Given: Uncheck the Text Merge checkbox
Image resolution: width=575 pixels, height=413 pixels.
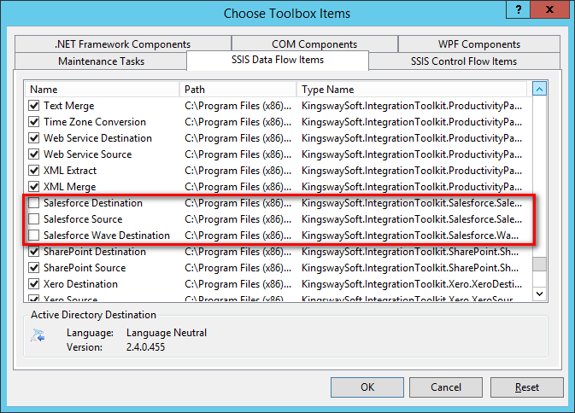Looking at the screenshot, I should coord(33,106).
